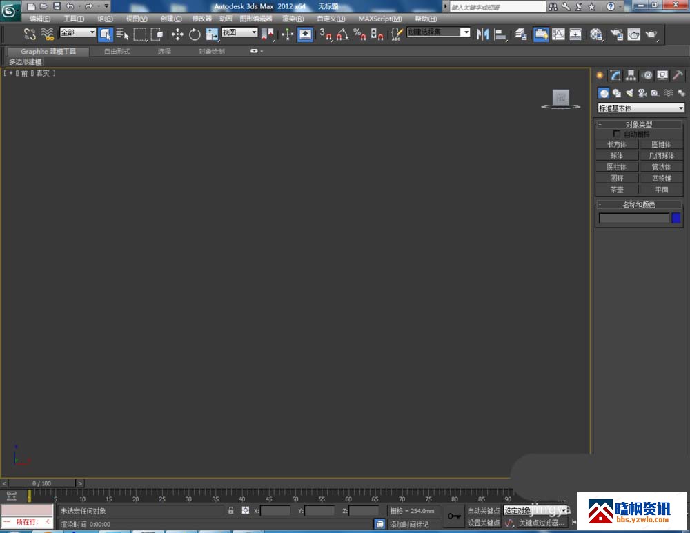
Task: Click the 设置关键点 set key button
Action: point(484,523)
